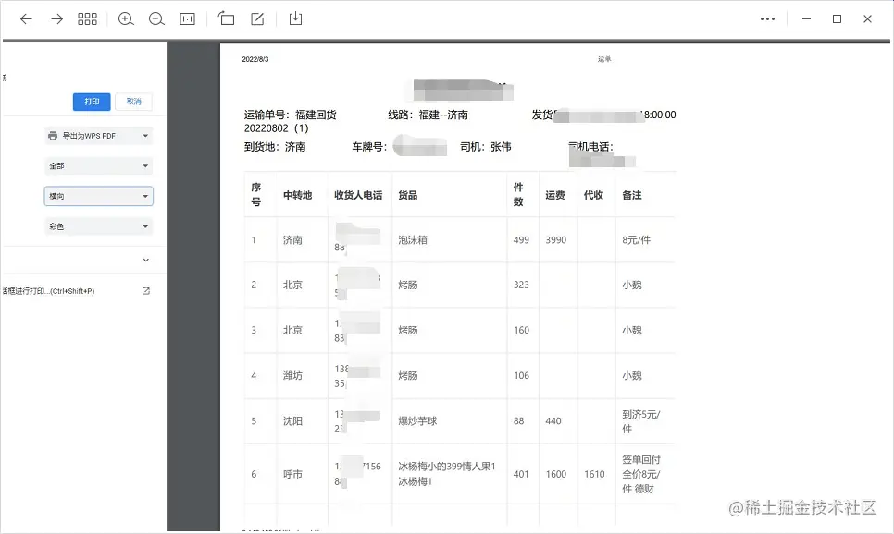Open the three-dot more options menu
This screenshot has width=894, height=534.
(x=767, y=18)
